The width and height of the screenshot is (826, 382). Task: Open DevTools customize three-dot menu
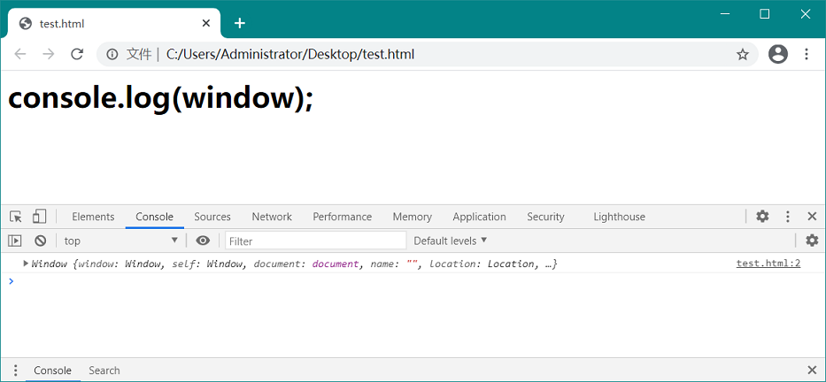click(788, 217)
